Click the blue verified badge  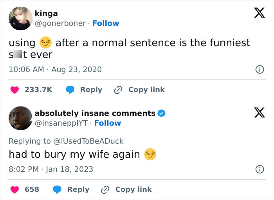click(162, 114)
